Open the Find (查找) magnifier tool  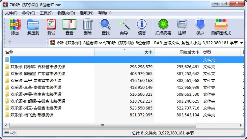coord(105,27)
